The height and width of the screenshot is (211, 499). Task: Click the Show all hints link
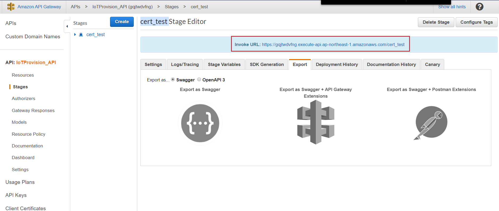tap(452, 7)
